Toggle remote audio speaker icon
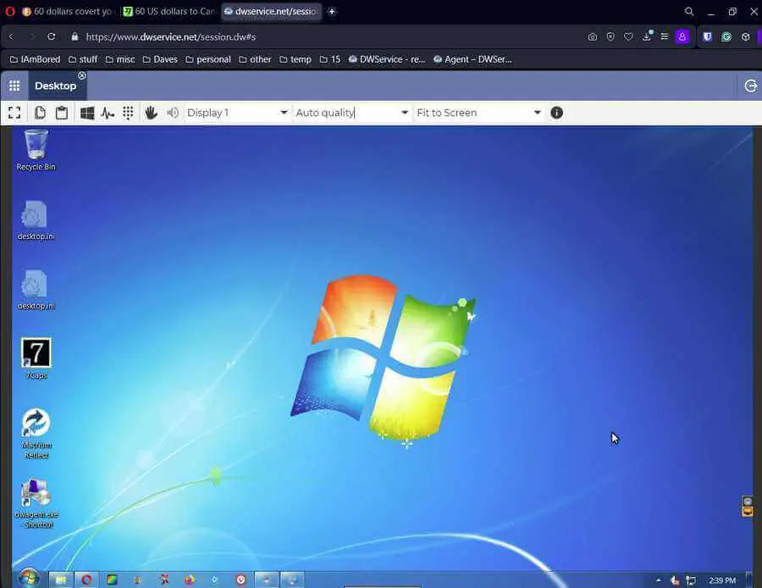 pos(173,113)
